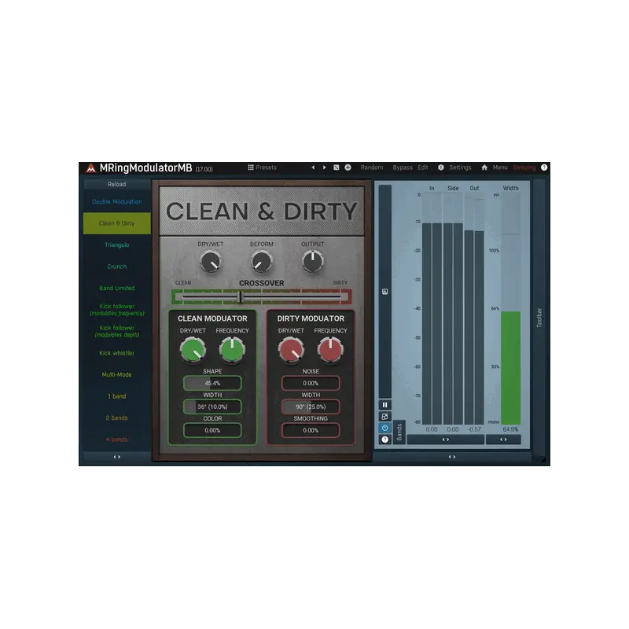Collapse the level meters arrows
Viewport: 629px width, 629px height.
(x=446, y=440)
